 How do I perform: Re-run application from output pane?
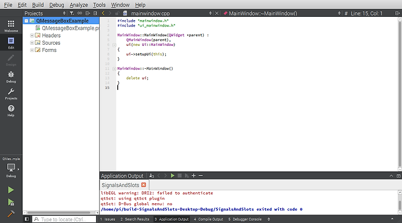tap(173, 176)
